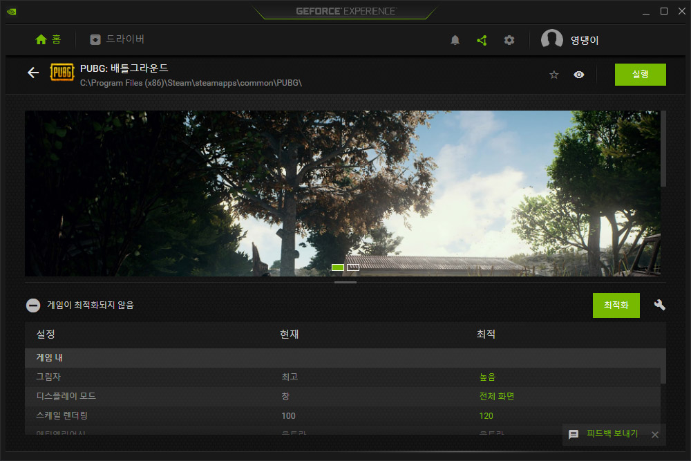Image resolution: width=691 pixels, height=461 pixels.
Task: Open the Home (홈) tab
Action: pyautogui.click(x=48, y=39)
